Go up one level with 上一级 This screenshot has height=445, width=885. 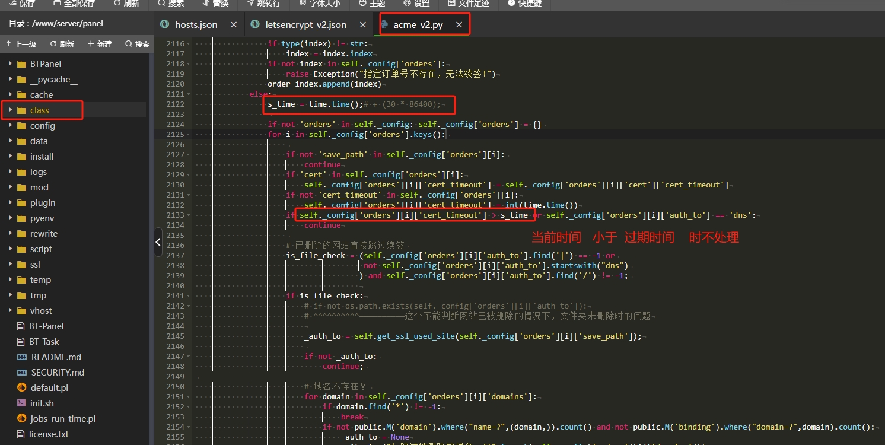point(21,44)
